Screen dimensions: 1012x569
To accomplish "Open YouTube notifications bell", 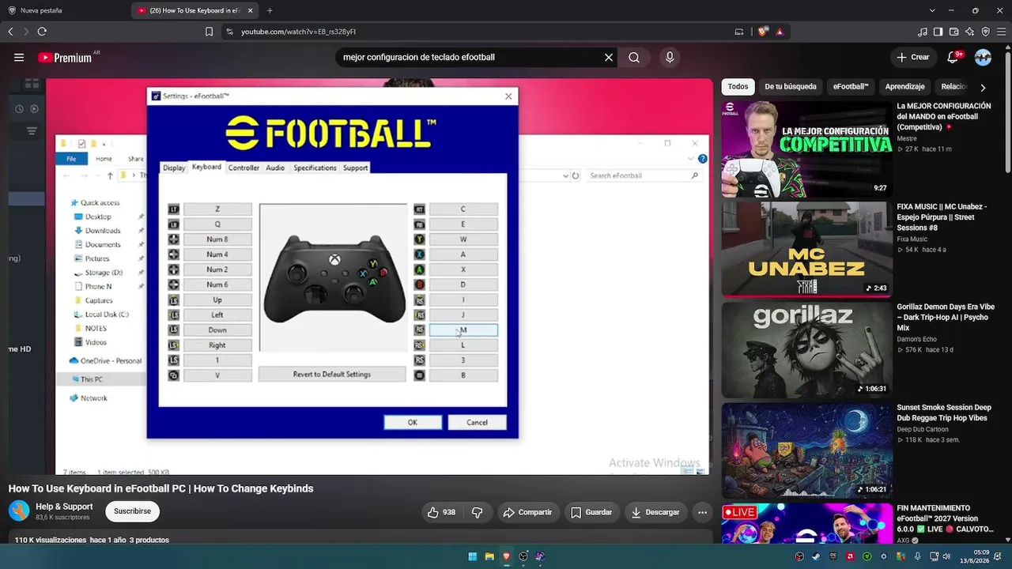I will pos(953,57).
